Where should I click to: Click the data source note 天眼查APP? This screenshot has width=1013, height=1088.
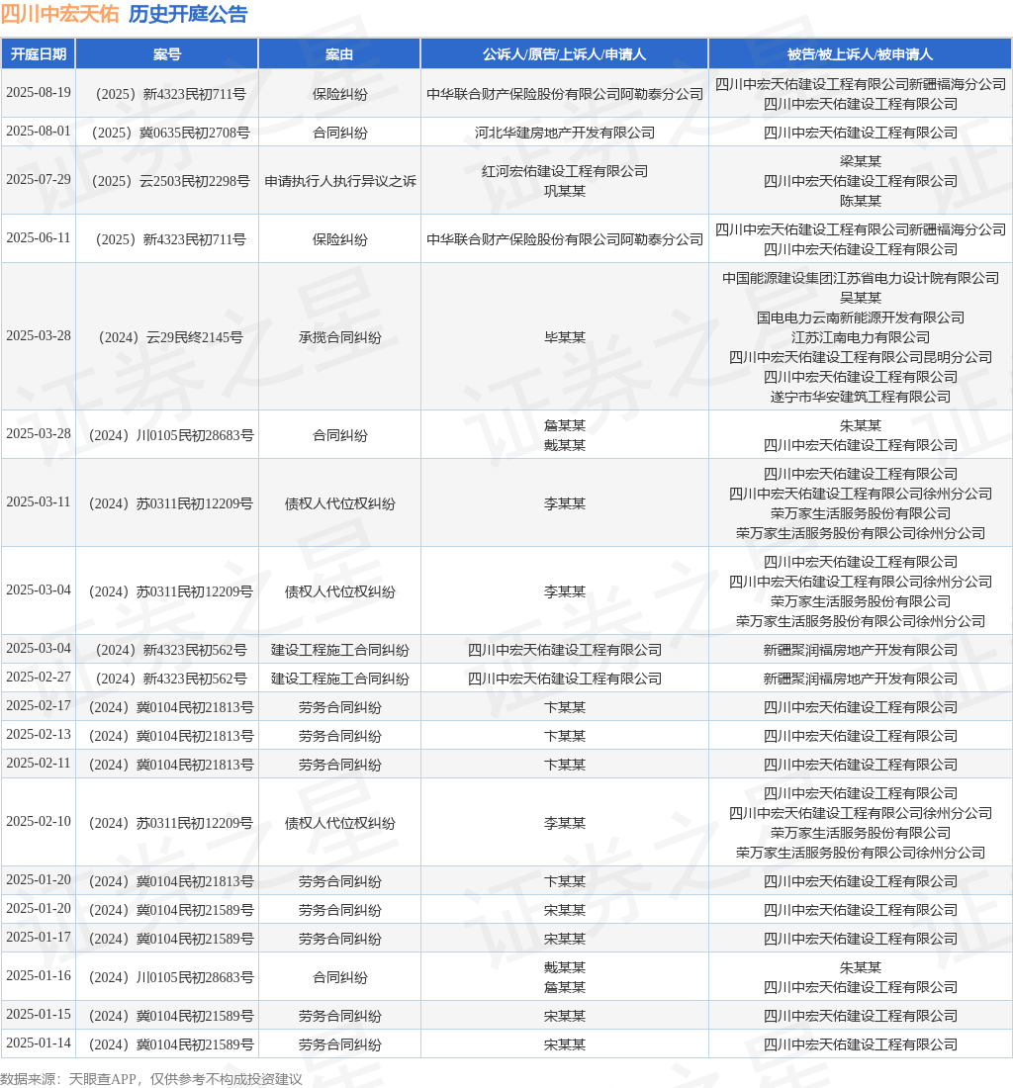pyautogui.click(x=104, y=1079)
